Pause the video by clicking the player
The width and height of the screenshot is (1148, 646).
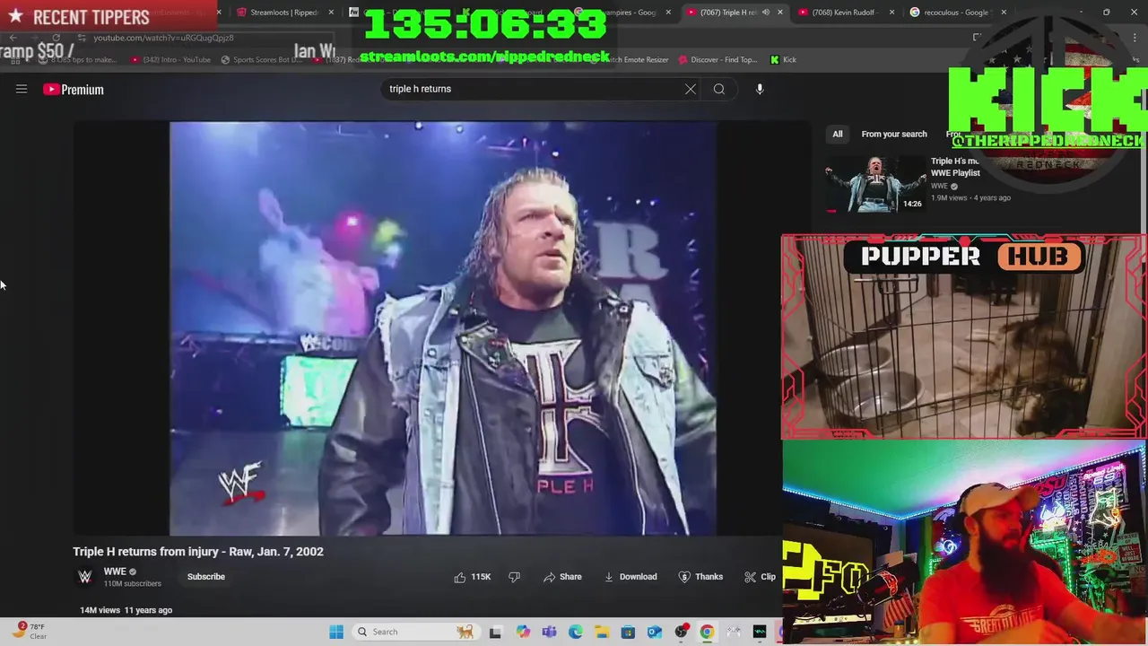443,328
